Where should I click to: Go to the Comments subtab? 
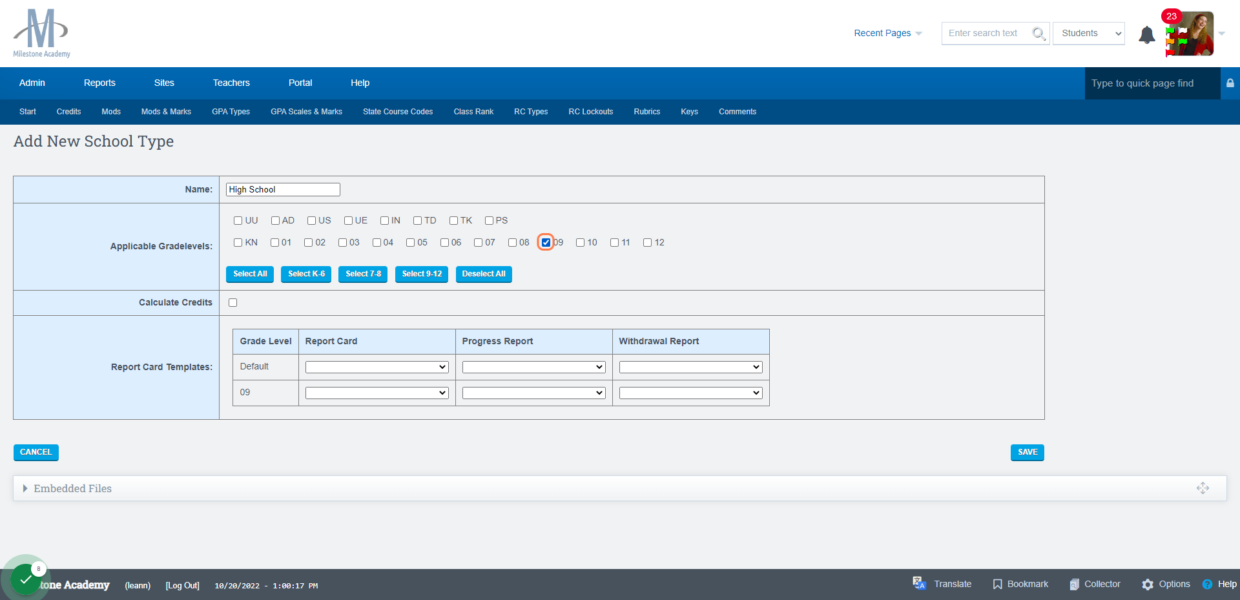point(738,112)
